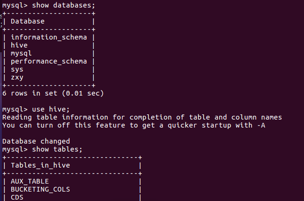Click the '-A' option text
Image resolution: width=304 pixels, height=201 pixels.
(x=261, y=125)
